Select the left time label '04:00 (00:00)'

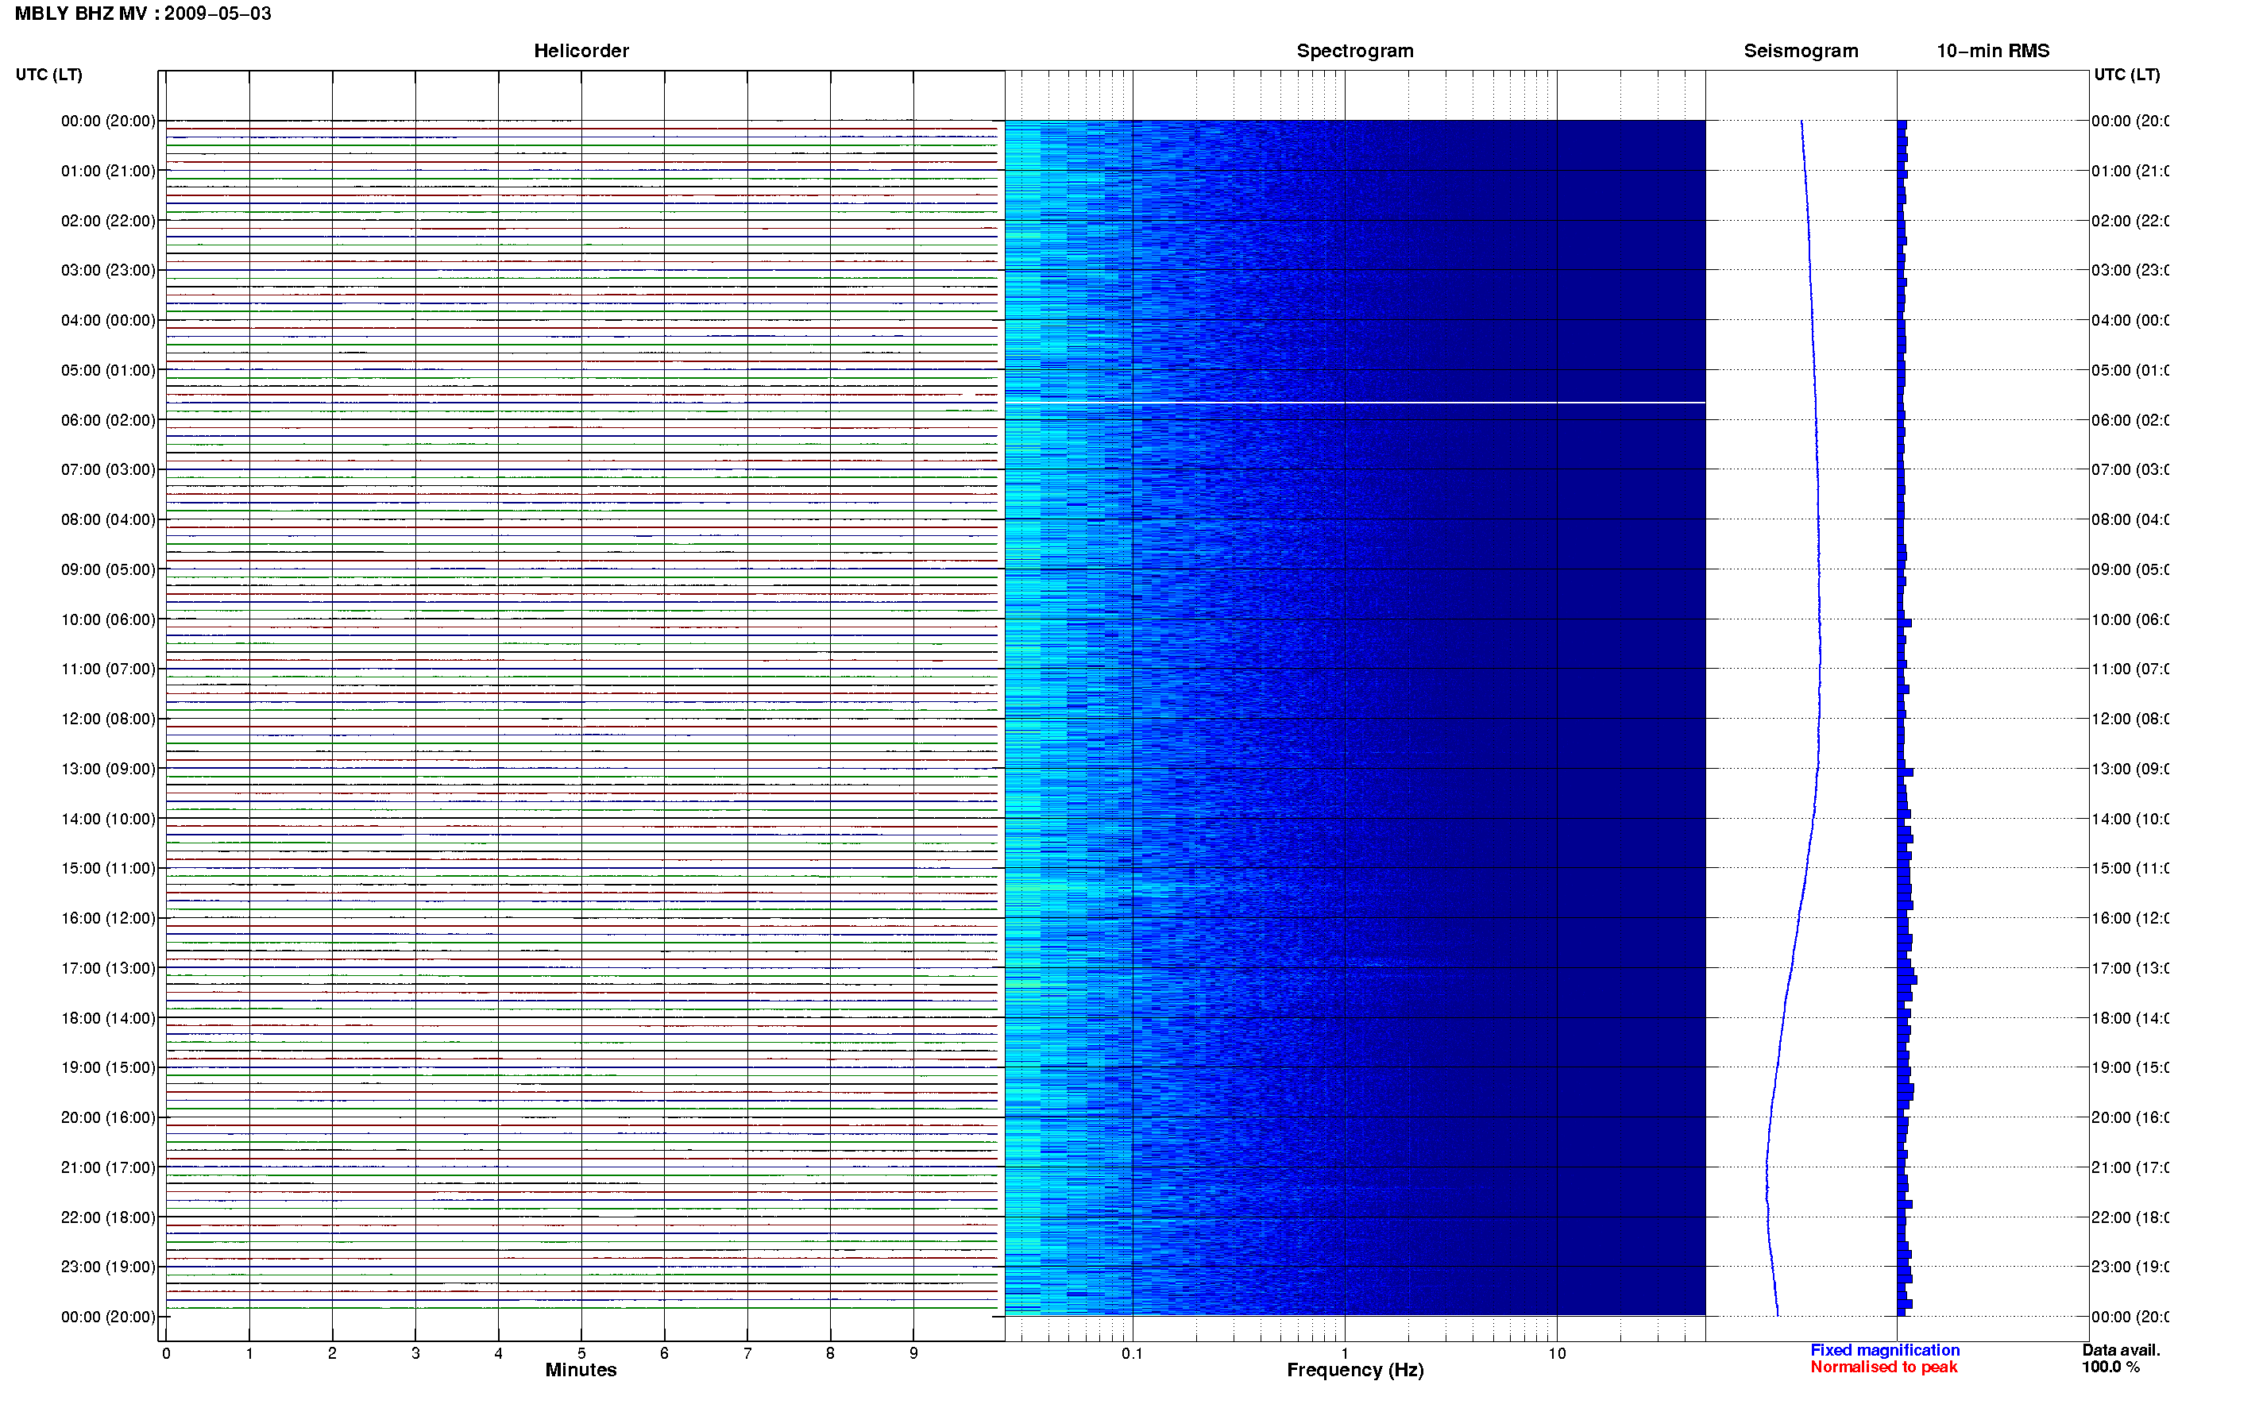(108, 320)
